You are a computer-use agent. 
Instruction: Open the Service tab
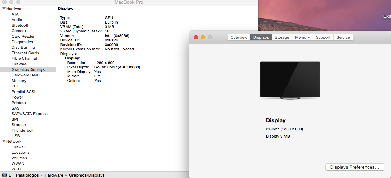(343, 37)
